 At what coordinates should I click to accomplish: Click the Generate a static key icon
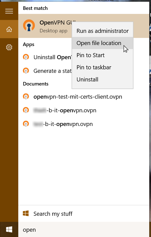26,71
